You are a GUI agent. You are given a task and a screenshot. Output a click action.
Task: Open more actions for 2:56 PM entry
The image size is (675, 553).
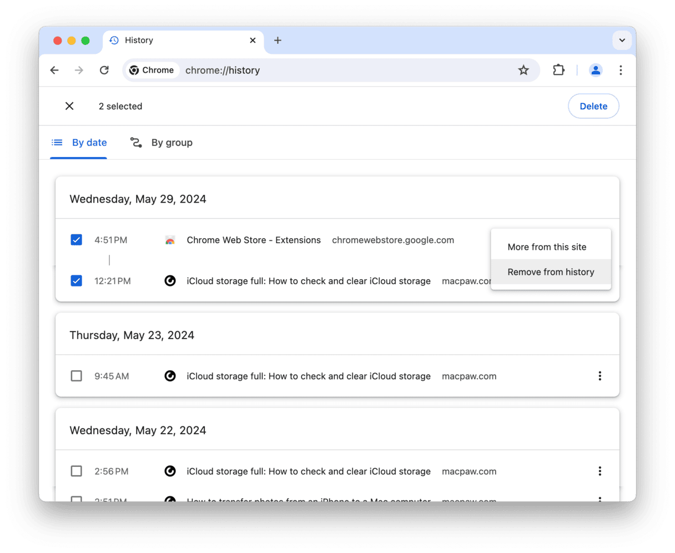(600, 471)
